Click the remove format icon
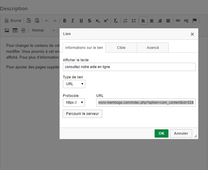 tap(116, 21)
